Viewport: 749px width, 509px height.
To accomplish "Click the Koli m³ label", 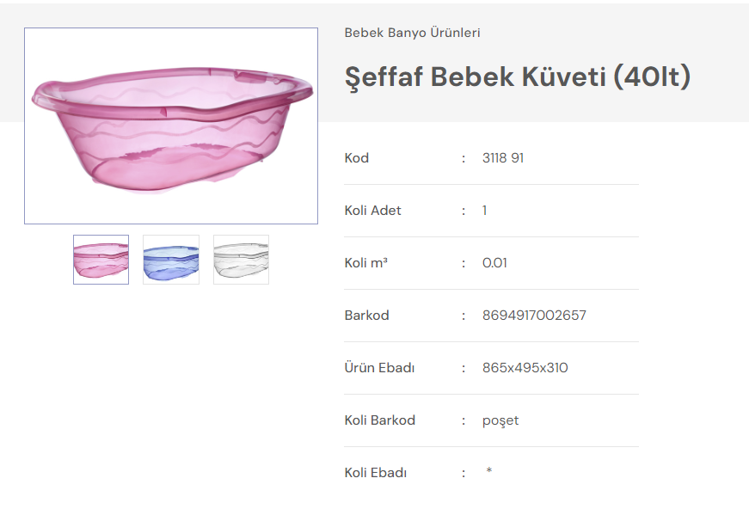I will (366, 263).
